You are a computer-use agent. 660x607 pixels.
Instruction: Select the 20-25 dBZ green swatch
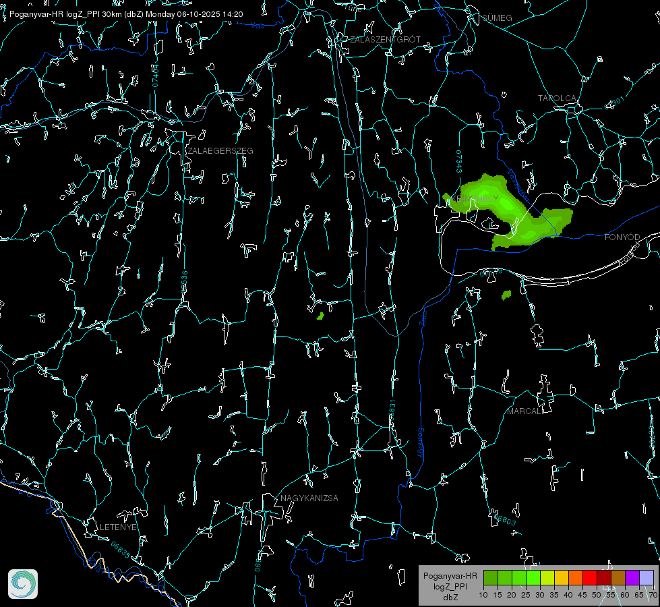coord(519,577)
